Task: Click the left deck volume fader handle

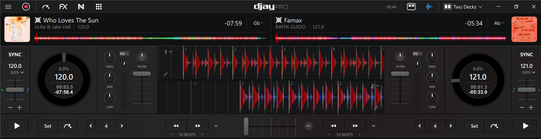Action: point(142,74)
